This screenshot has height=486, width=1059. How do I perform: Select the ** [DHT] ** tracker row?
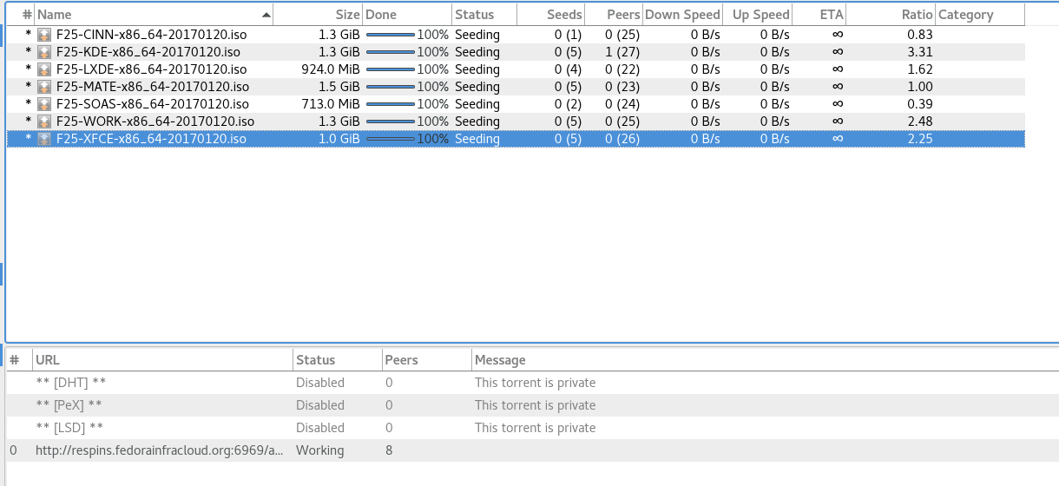coord(532,383)
